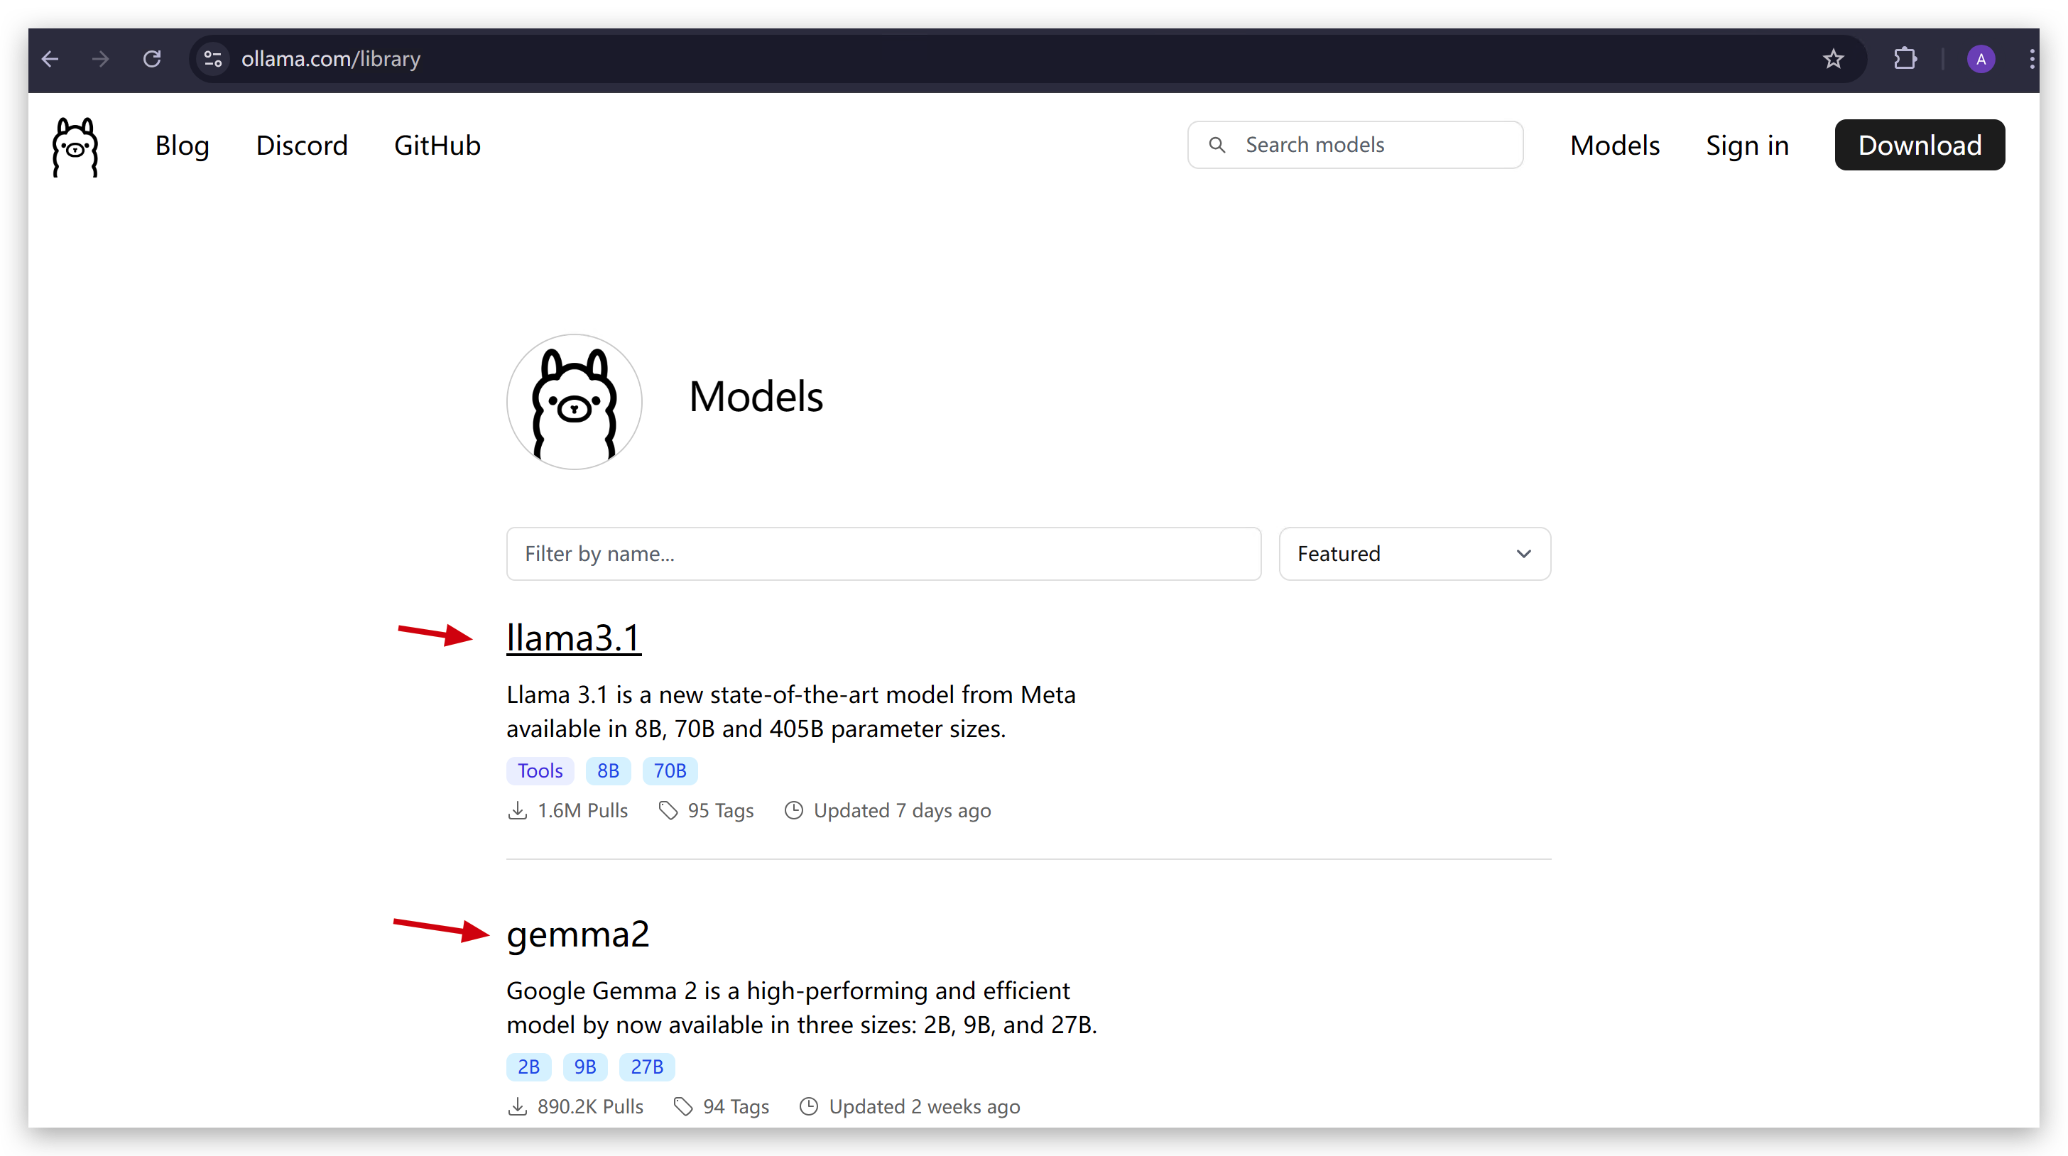
Task: Go to Models in the header
Action: [x=1614, y=146]
